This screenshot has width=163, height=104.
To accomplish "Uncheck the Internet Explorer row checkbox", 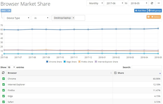I will pos(3,84).
